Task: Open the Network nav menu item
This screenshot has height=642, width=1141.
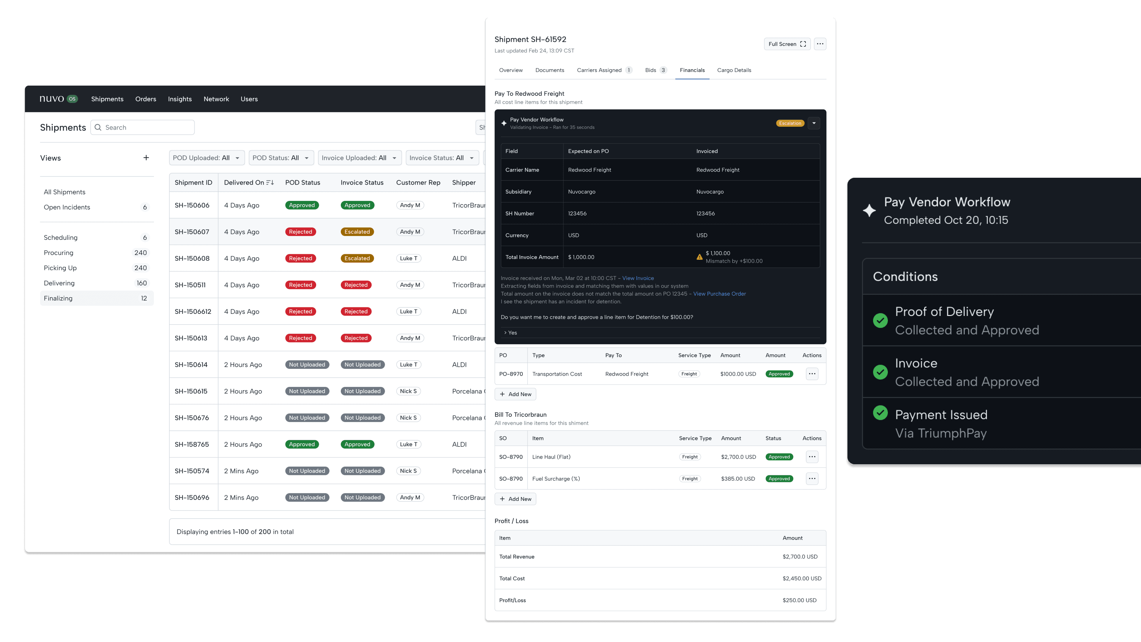Action: tap(216, 99)
